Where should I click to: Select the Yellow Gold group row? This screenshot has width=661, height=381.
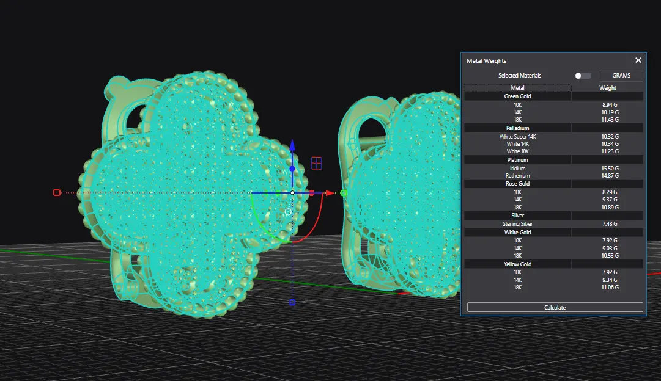click(x=517, y=264)
